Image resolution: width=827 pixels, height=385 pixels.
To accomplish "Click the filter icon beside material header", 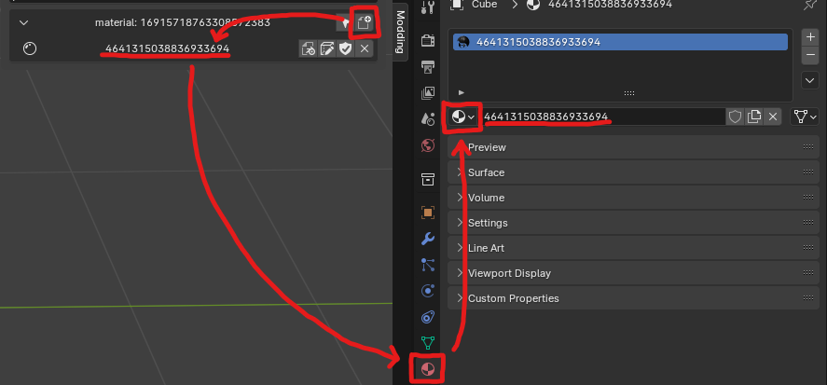I will [x=346, y=23].
